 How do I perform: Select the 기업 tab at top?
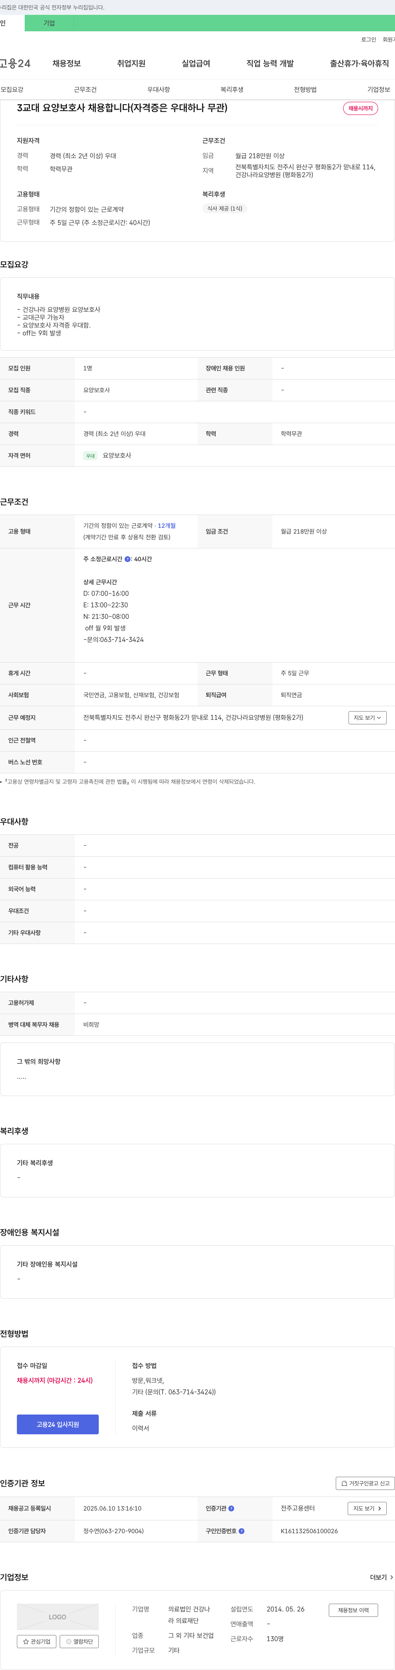click(x=49, y=23)
